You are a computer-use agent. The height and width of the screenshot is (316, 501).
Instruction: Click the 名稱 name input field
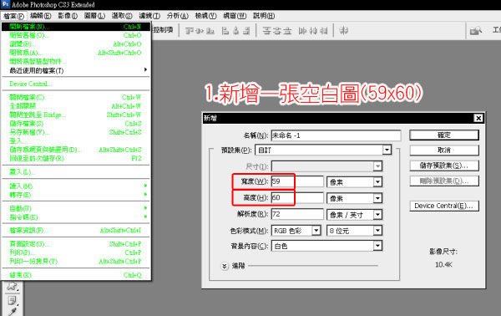click(336, 135)
